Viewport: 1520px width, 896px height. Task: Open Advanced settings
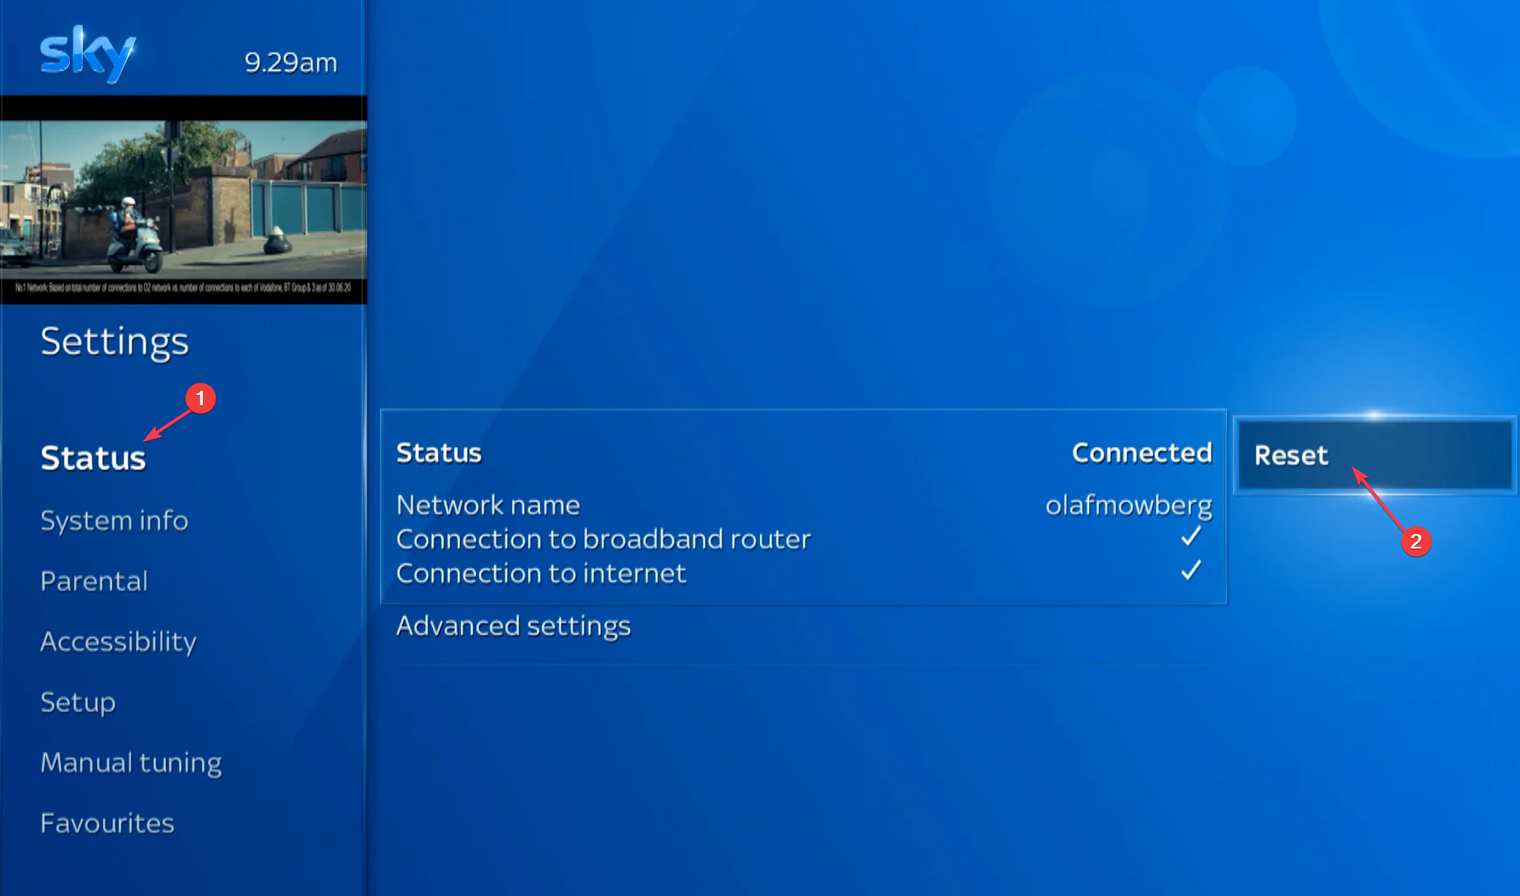tap(514, 625)
